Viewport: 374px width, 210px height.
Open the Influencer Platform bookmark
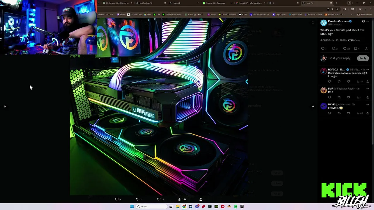click(314, 15)
